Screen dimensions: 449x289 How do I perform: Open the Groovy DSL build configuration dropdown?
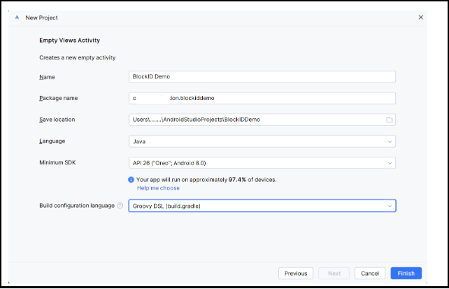tap(262, 206)
